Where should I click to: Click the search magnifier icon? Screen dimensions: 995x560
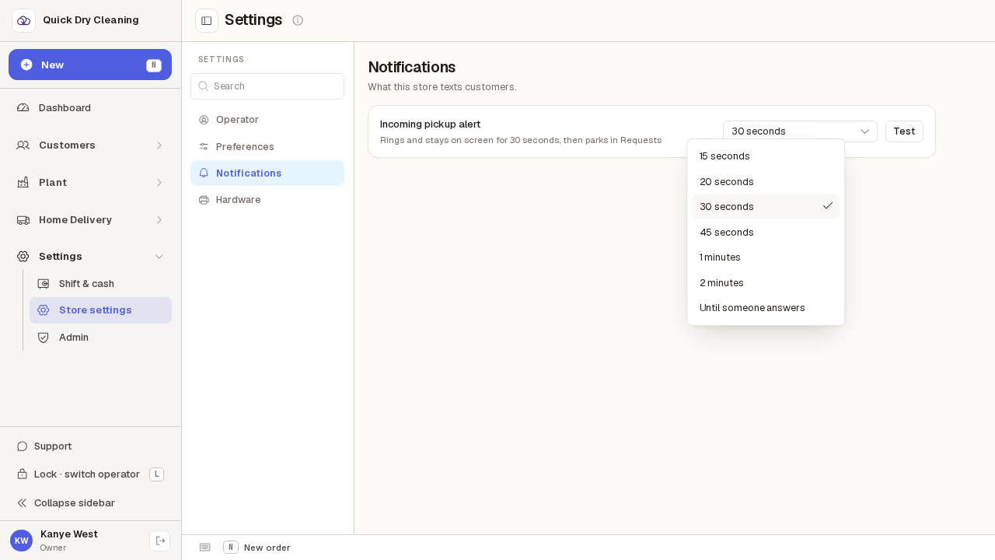(x=204, y=86)
